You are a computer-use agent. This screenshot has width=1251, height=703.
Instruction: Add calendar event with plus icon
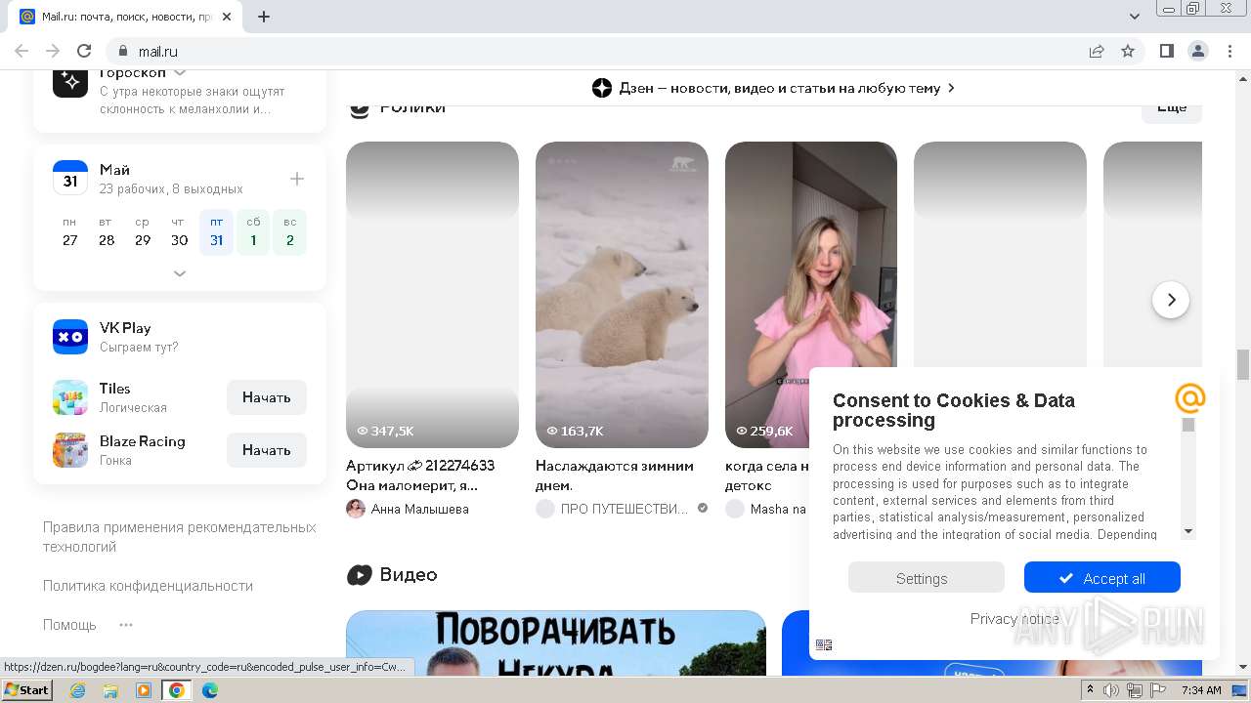pos(297,179)
